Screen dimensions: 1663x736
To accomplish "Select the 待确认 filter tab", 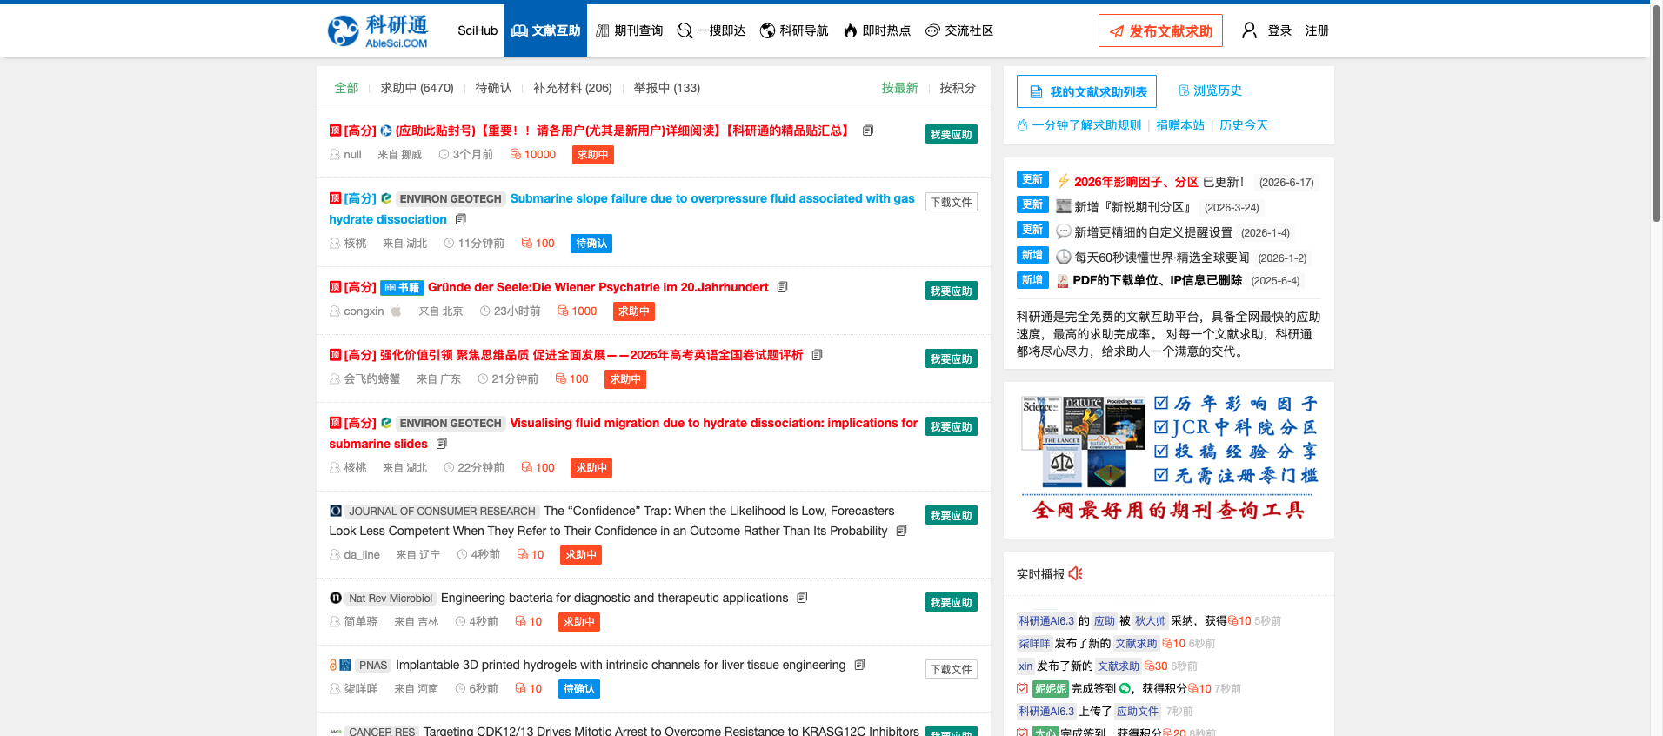I will (493, 88).
